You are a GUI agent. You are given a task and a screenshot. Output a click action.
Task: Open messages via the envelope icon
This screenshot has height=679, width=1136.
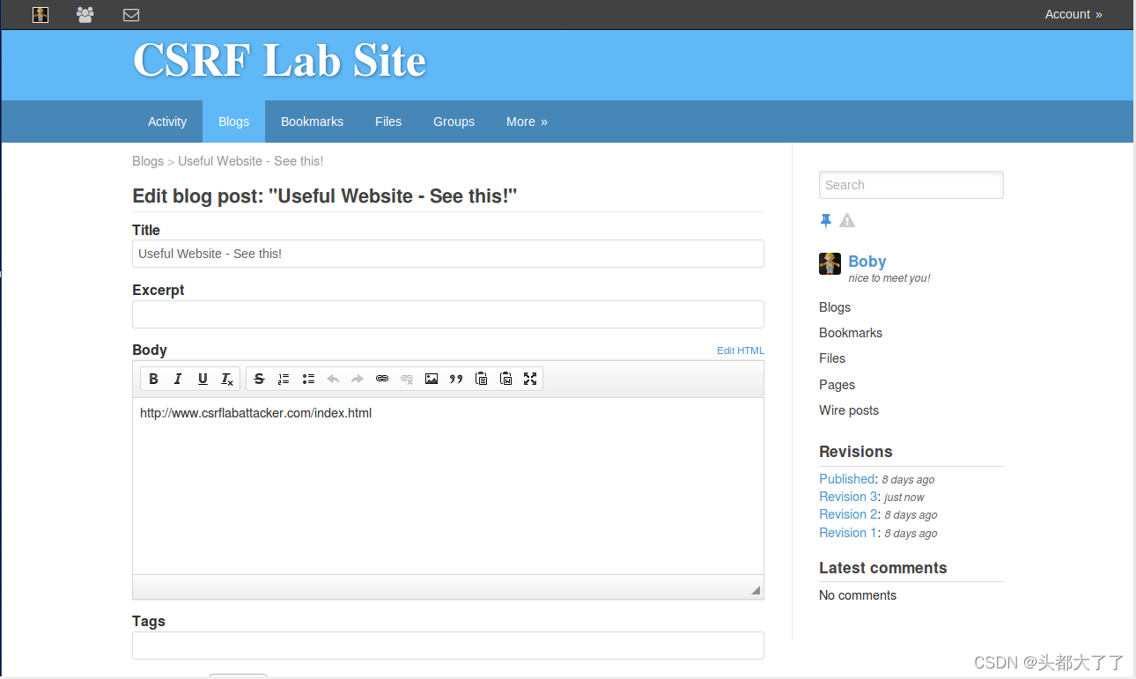[131, 14]
